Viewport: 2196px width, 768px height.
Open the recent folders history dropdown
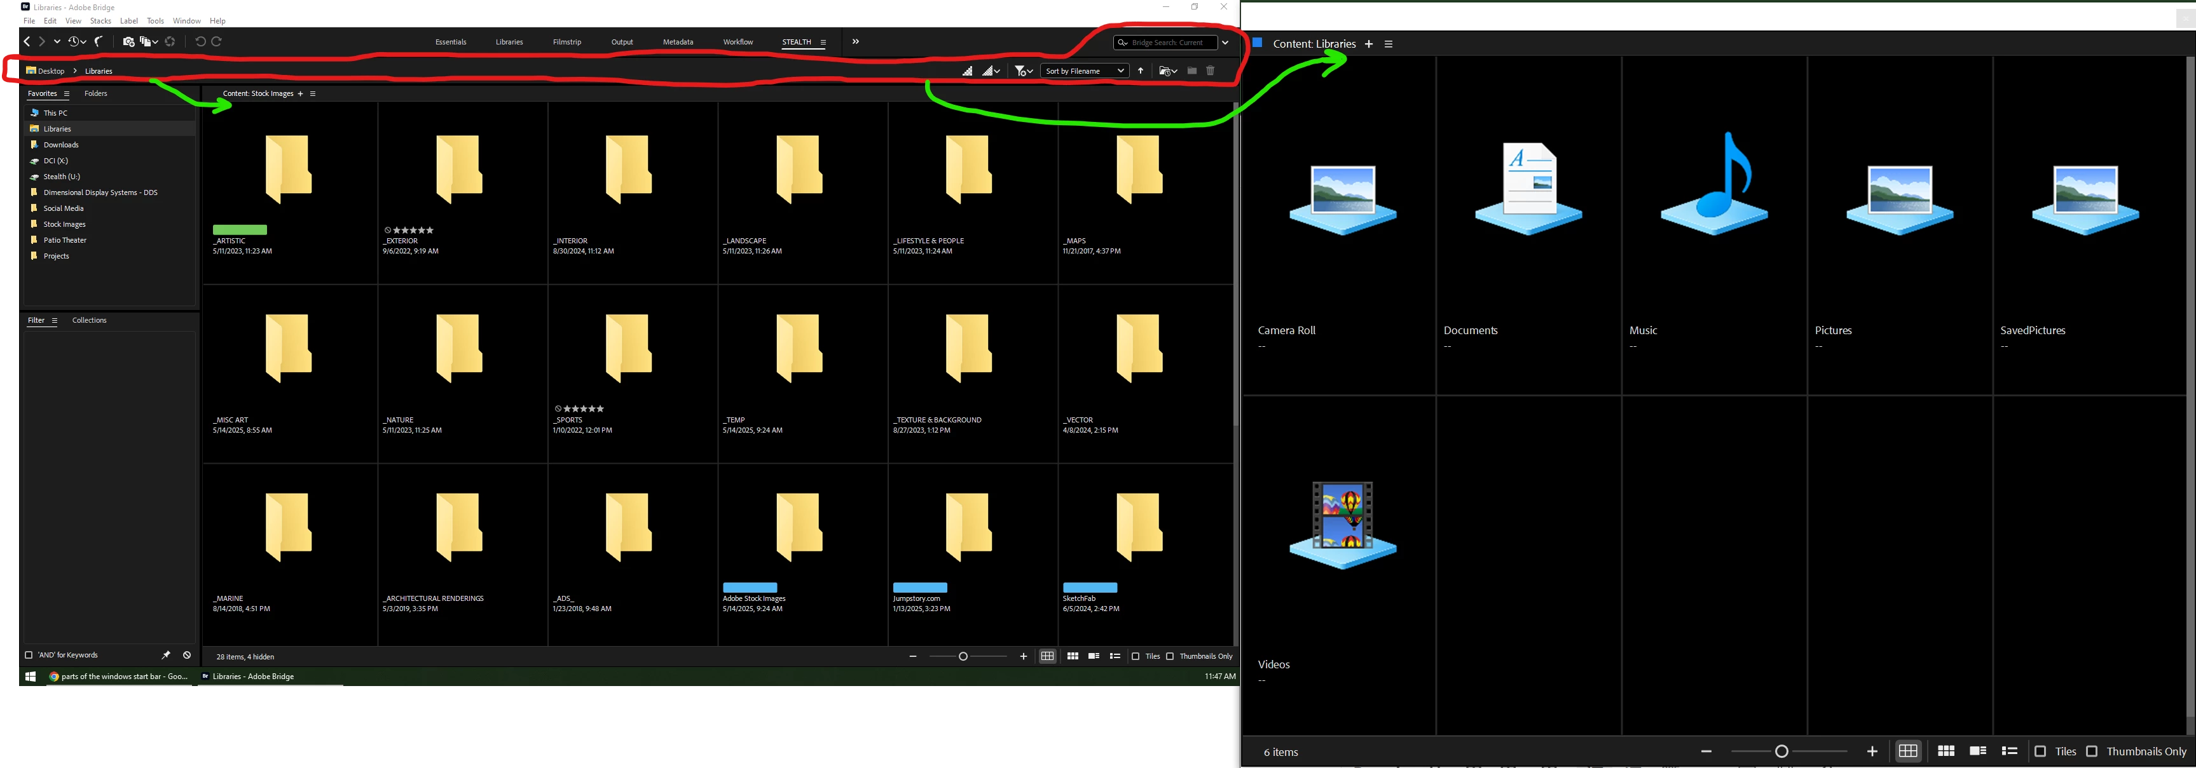[x=77, y=42]
